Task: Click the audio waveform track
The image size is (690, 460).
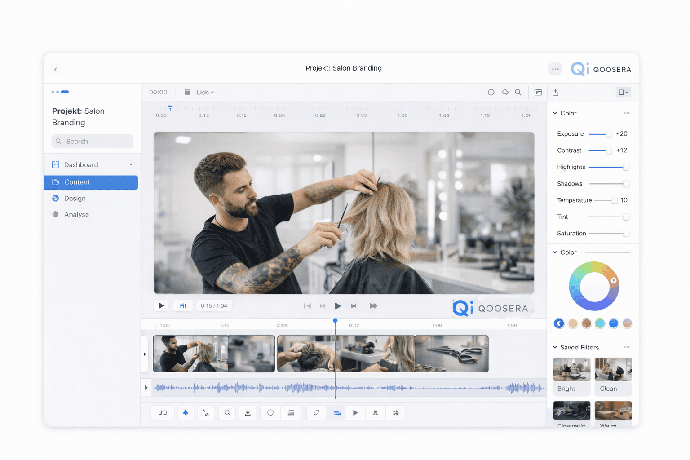Action: coord(349,388)
